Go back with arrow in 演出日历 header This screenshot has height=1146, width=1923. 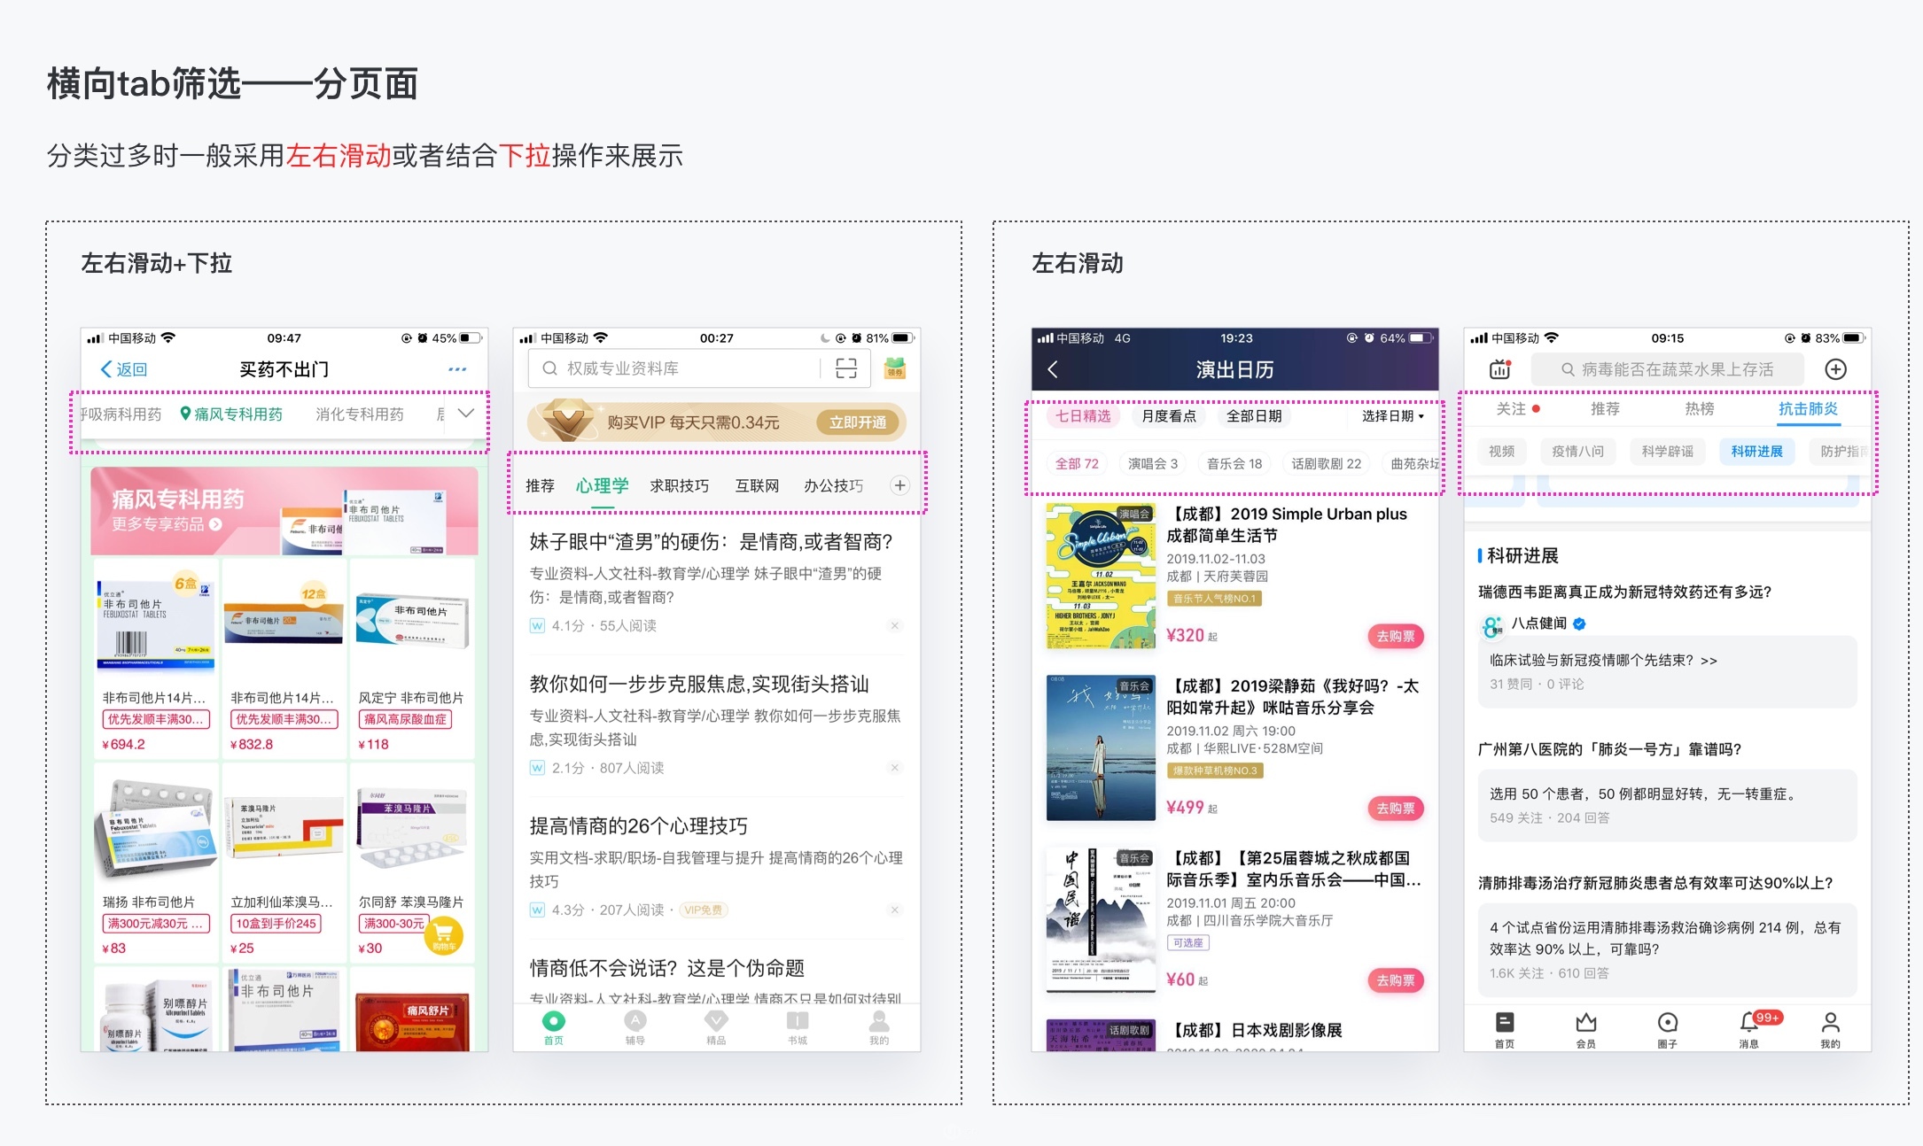(1053, 369)
